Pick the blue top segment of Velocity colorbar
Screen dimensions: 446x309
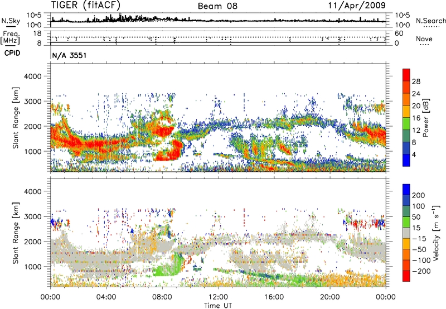point(406,190)
